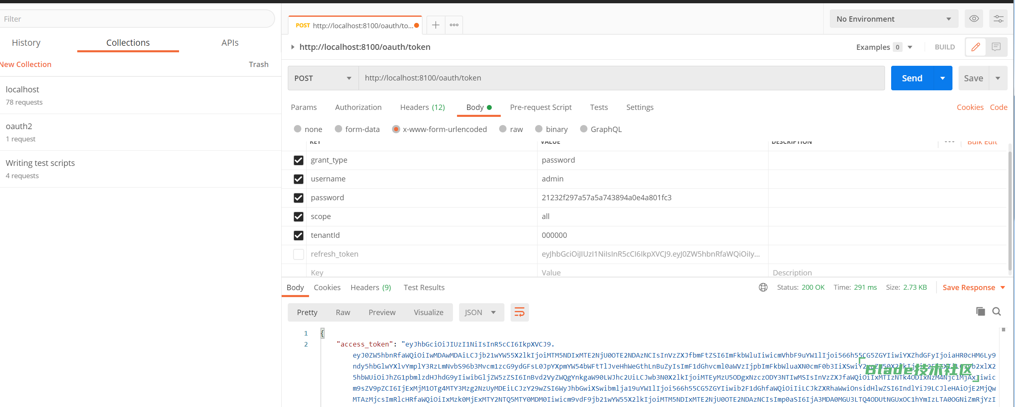Click the blue Send button

[912, 78]
